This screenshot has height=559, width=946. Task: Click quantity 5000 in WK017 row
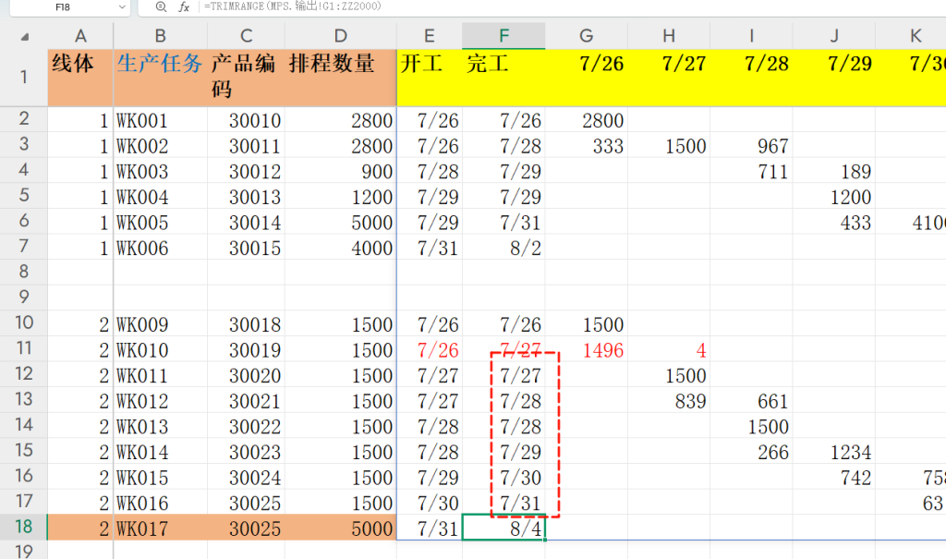(x=341, y=529)
